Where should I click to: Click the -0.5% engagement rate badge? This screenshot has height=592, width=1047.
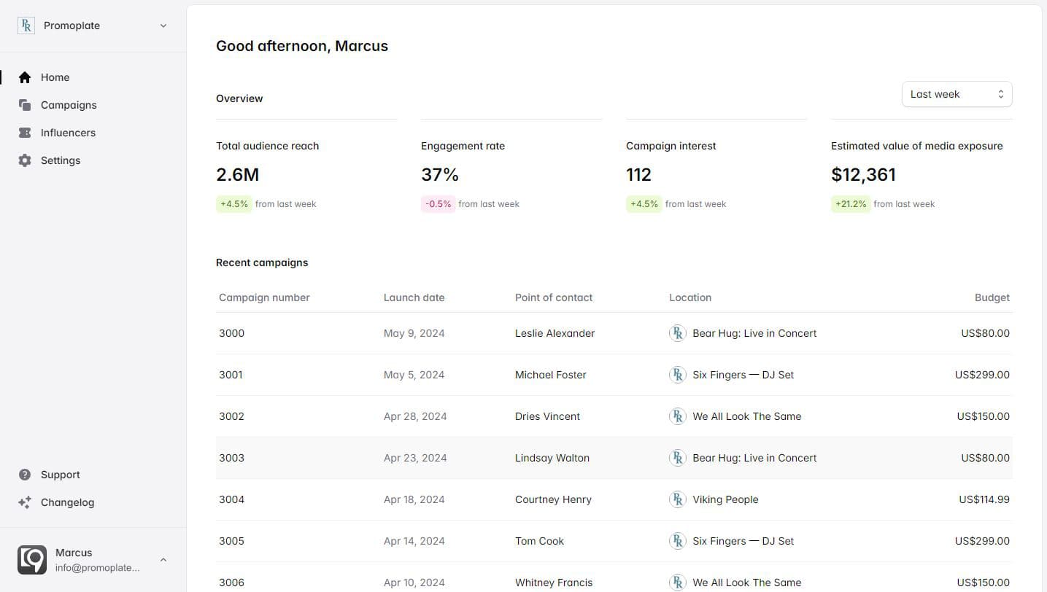point(438,204)
